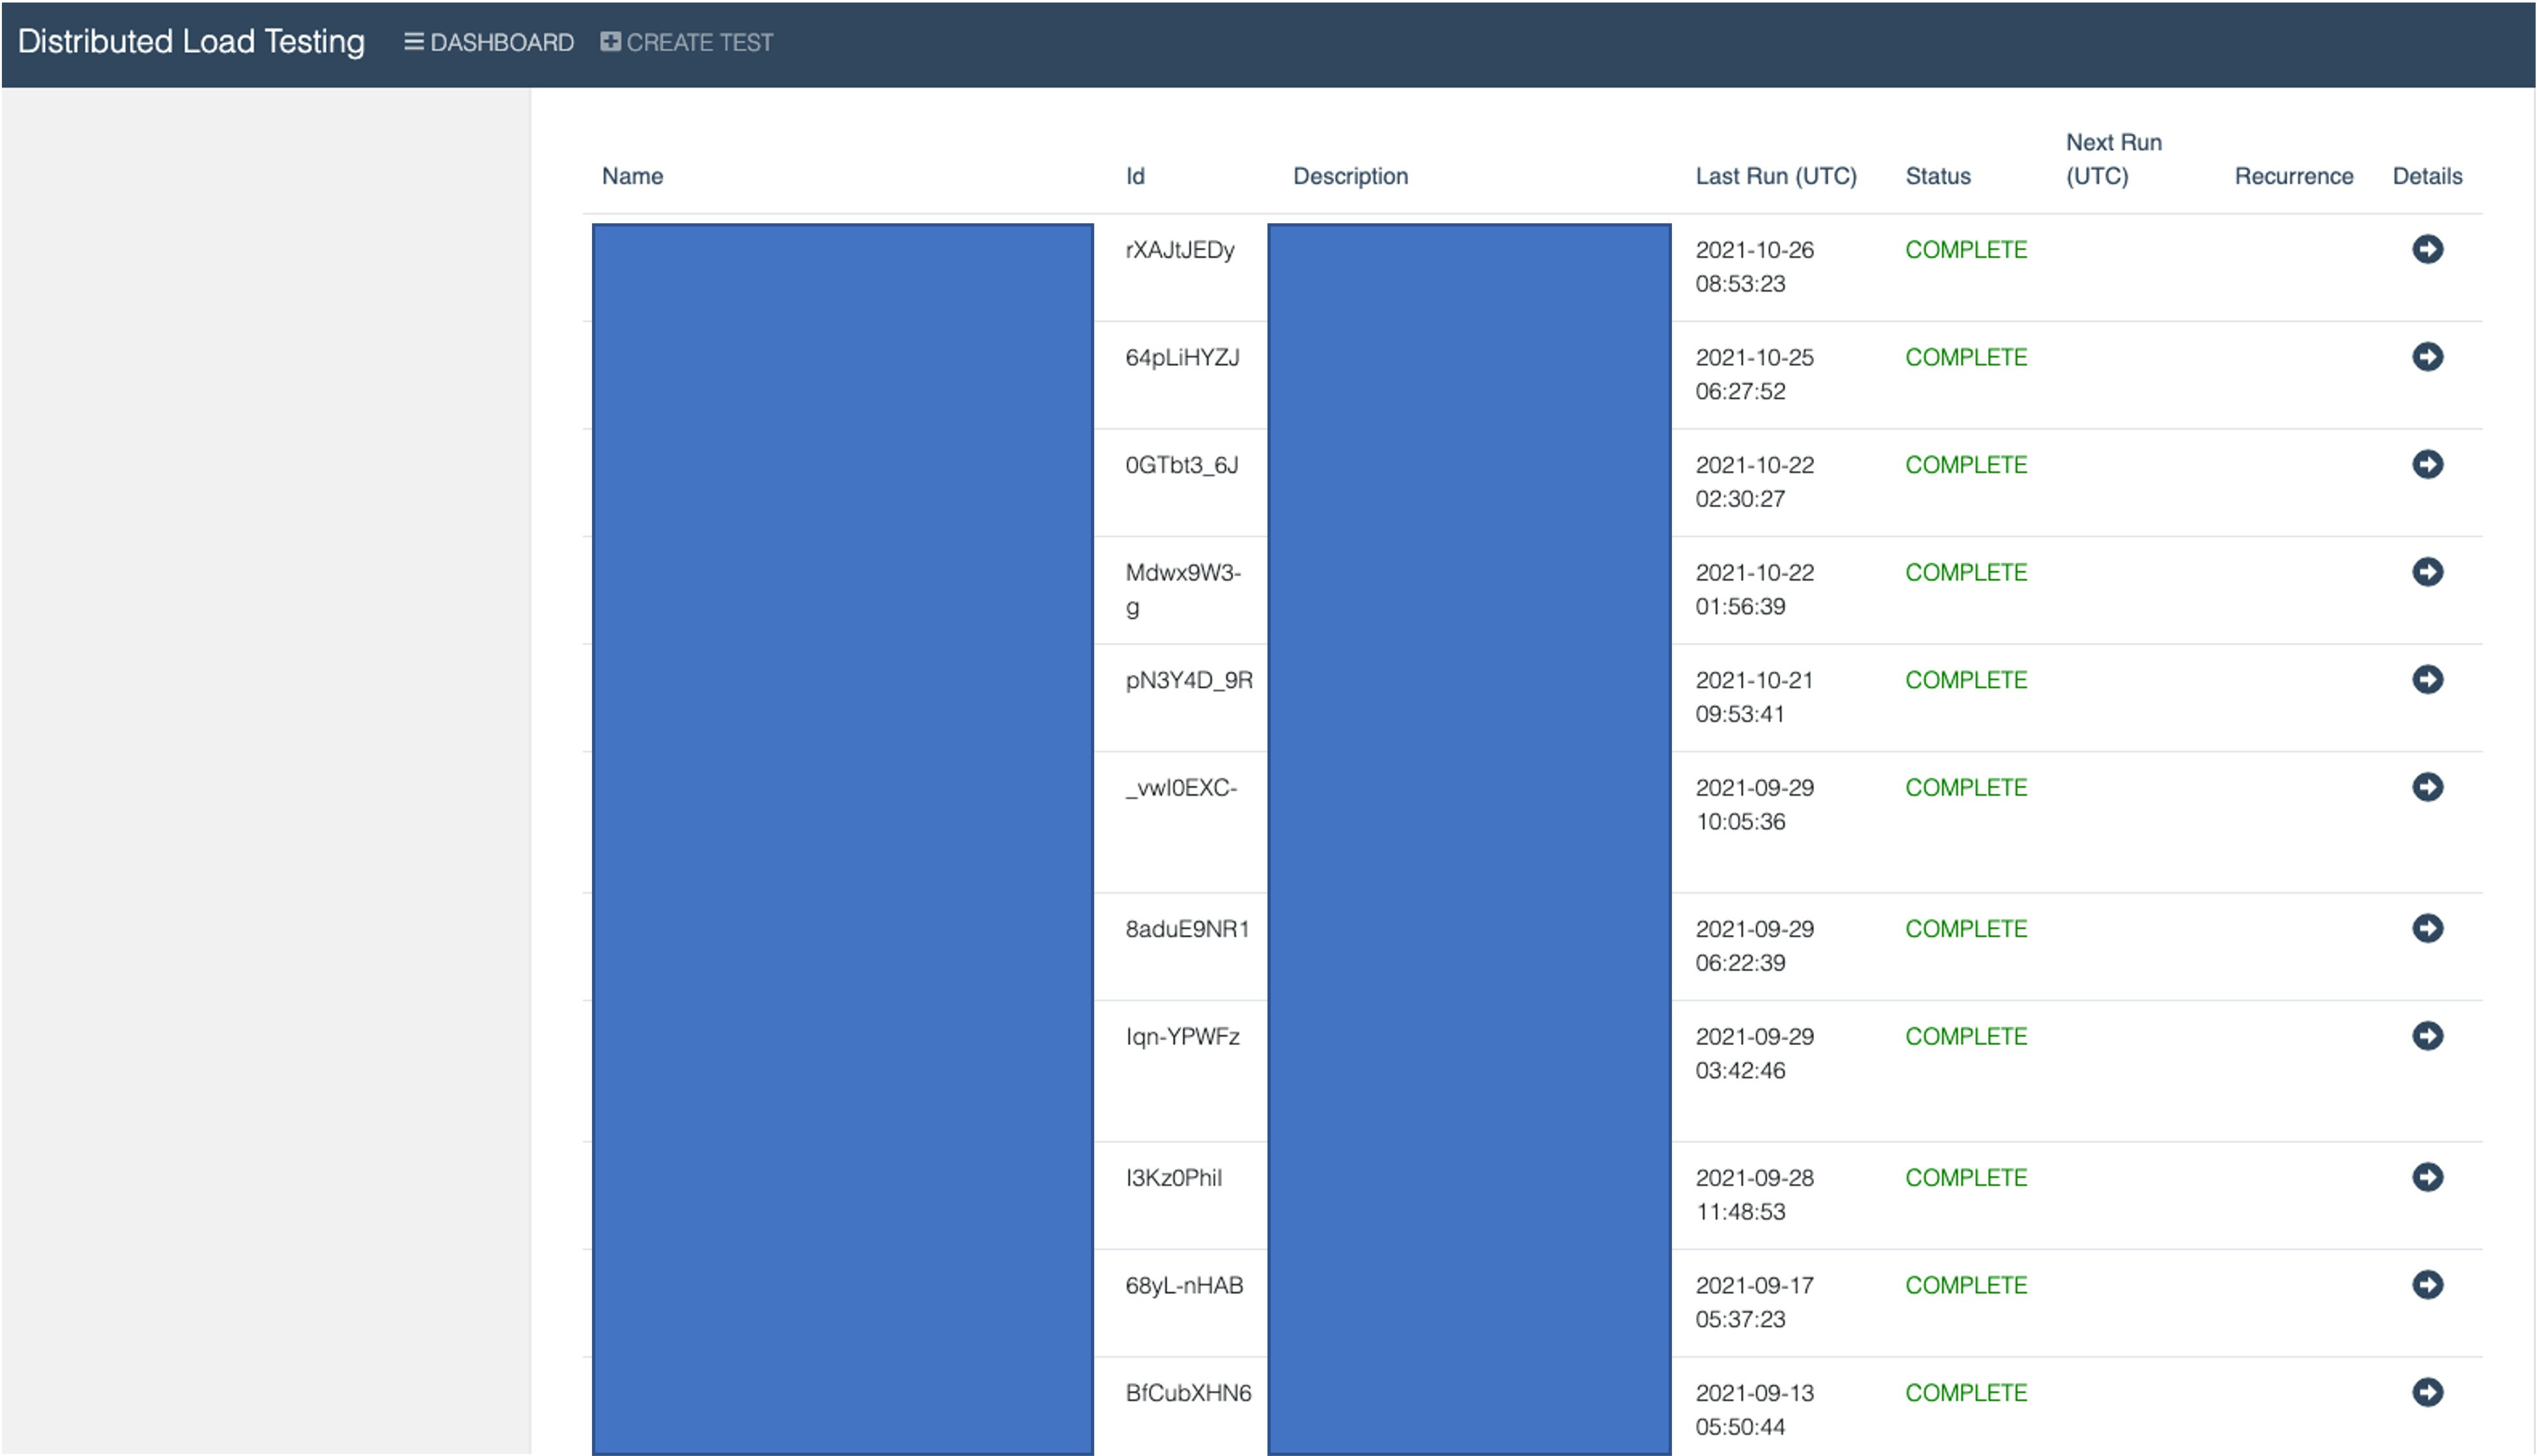The image size is (2537, 1456).
Task: Click the Status column header
Action: click(1937, 176)
